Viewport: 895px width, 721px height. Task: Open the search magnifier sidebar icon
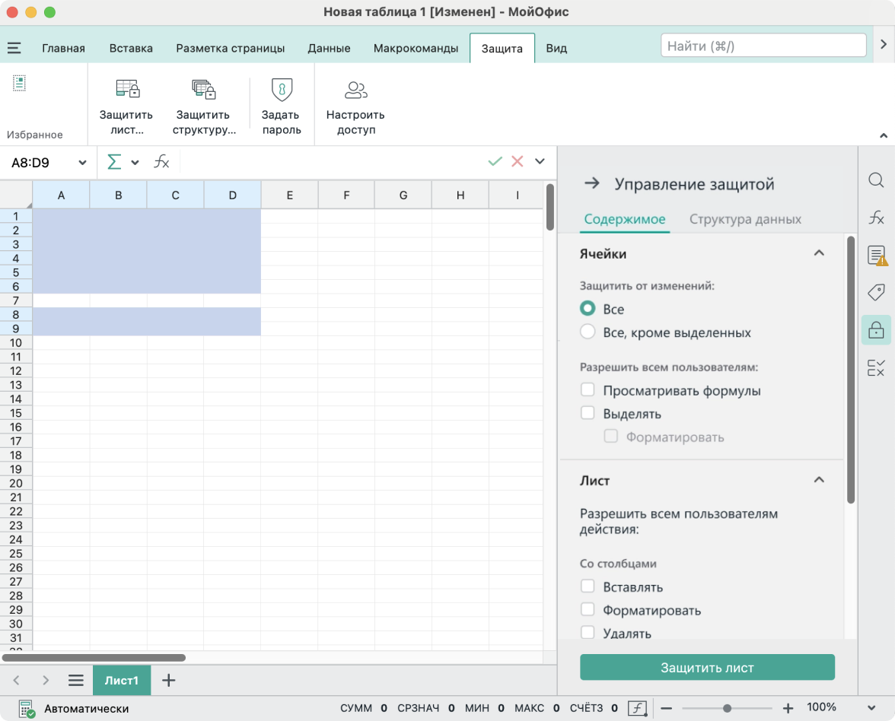pyautogui.click(x=876, y=180)
